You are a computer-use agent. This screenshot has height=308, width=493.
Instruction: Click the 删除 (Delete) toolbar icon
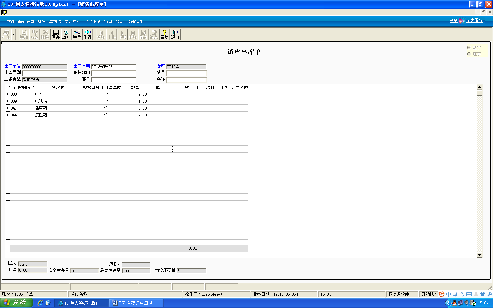[x=45, y=34]
